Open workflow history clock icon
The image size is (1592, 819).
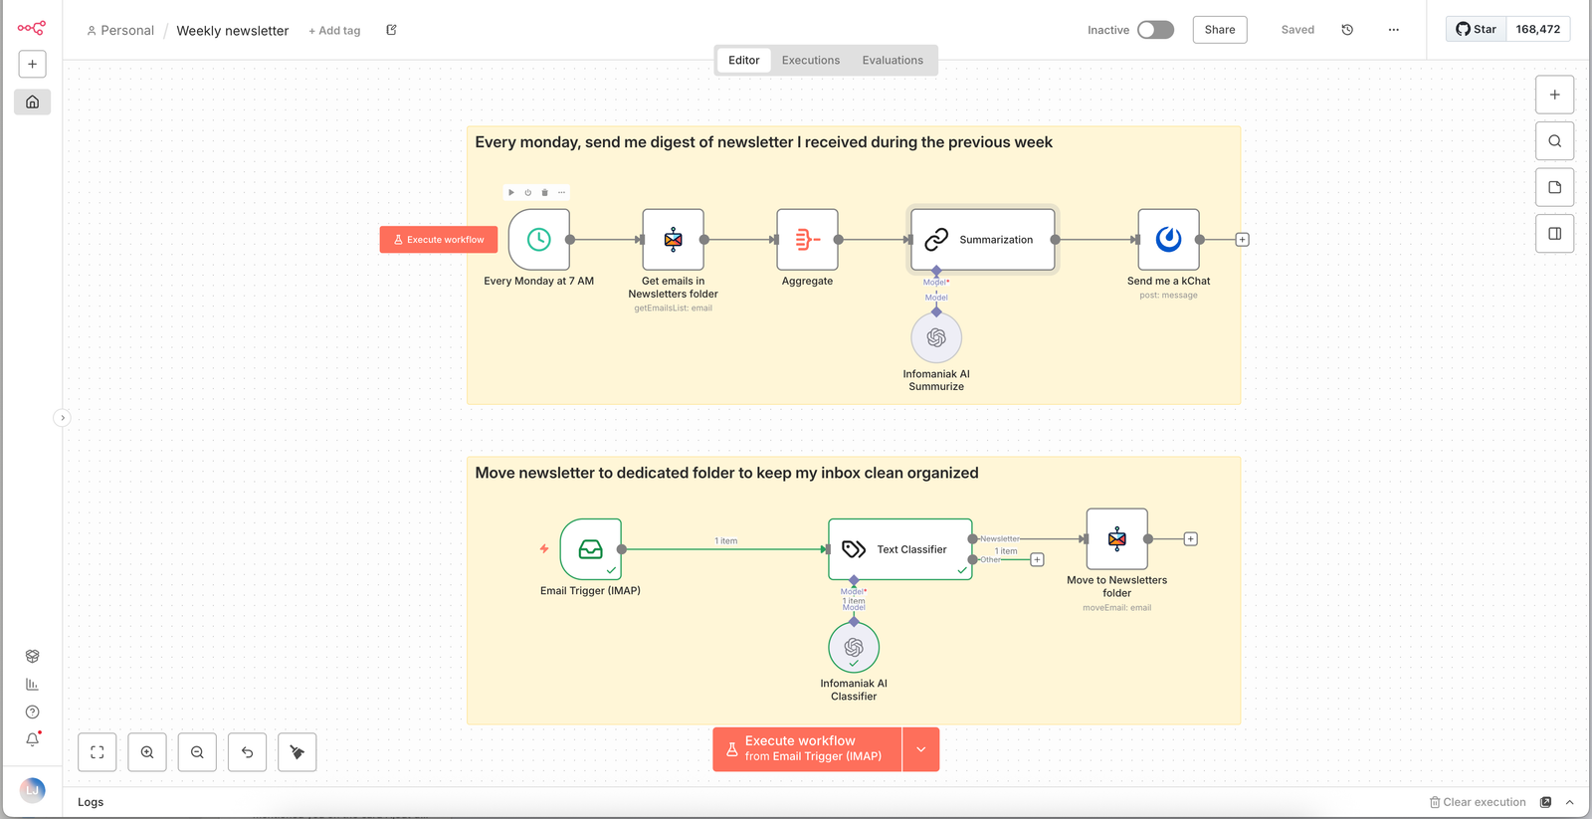click(1347, 30)
